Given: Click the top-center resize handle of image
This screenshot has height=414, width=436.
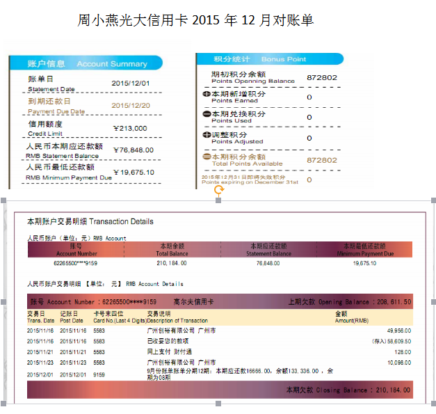Looking at the screenshot, I should coord(218,201).
